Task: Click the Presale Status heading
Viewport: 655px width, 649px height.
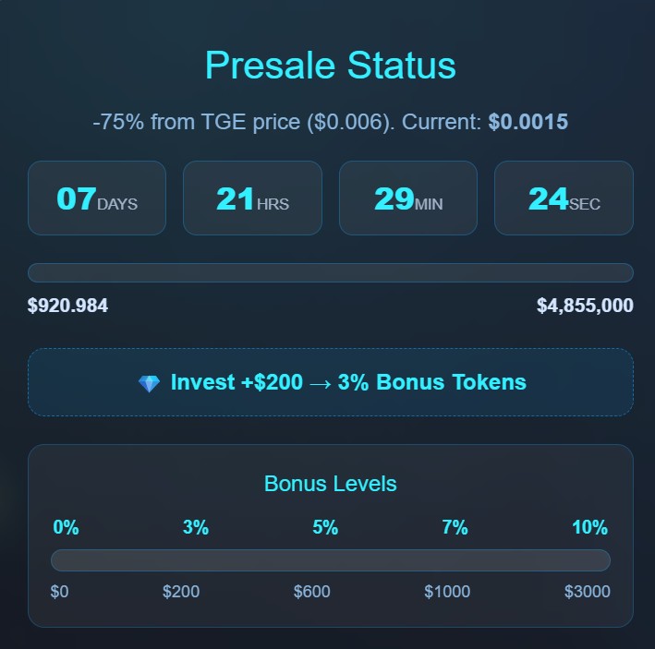Action: point(330,66)
